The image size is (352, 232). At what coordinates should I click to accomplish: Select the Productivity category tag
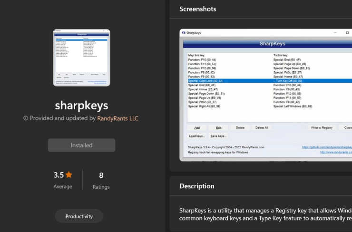click(x=79, y=216)
